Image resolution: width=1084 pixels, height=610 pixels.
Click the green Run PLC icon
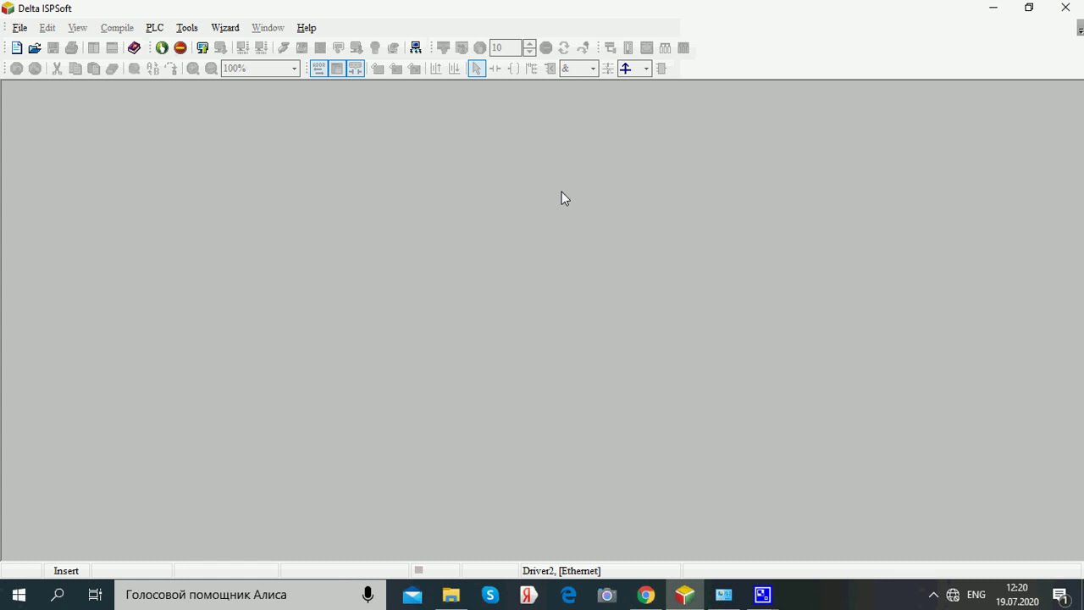162,48
